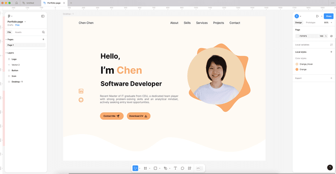336x174 pixels.
Task: Switch to the Design tab
Action: click(x=298, y=22)
